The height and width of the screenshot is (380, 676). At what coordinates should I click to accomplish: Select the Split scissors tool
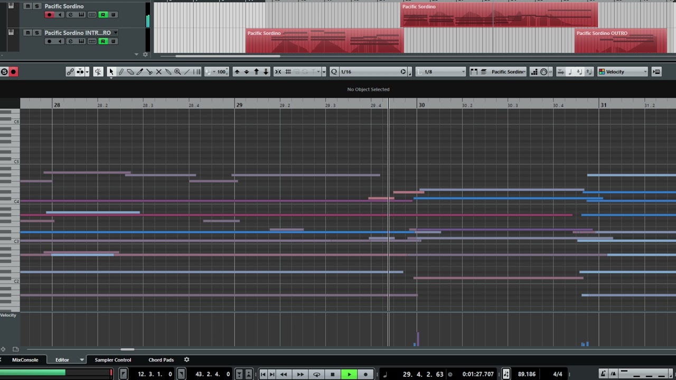pyautogui.click(x=149, y=72)
